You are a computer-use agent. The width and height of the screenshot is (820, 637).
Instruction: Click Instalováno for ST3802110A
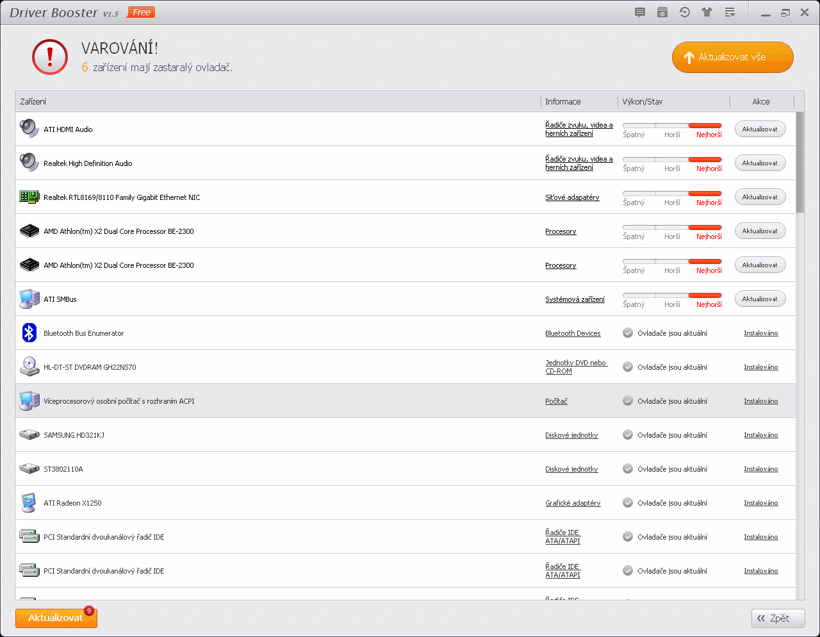[761, 469]
